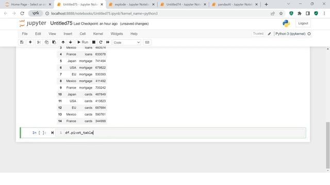Select the France mortgage row value 700242
This screenshot has height=185, width=330.
pyautogui.click(x=101, y=88)
